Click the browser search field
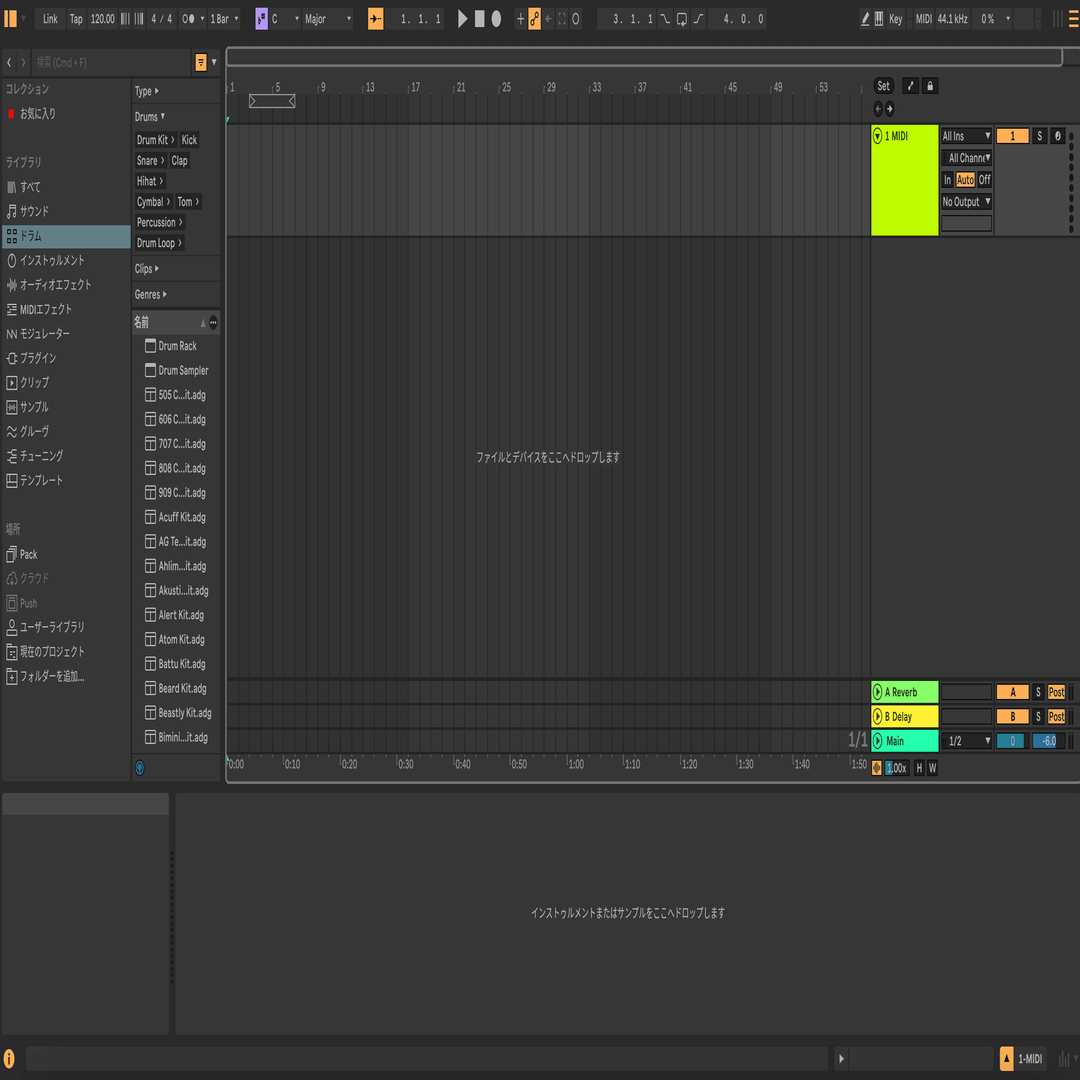The height and width of the screenshot is (1080, 1080). [x=109, y=62]
